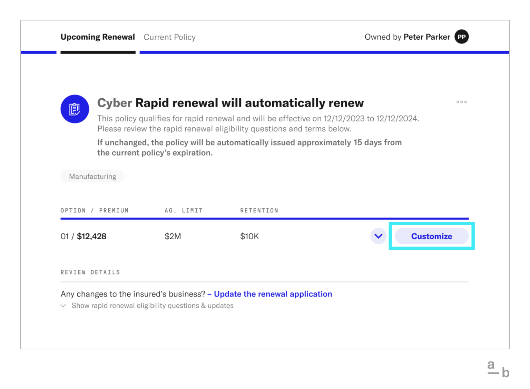Click the chevron before eligibility questions text
This screenshot has height=389, width=530.
pyautogui.click(x=63, y=306)
